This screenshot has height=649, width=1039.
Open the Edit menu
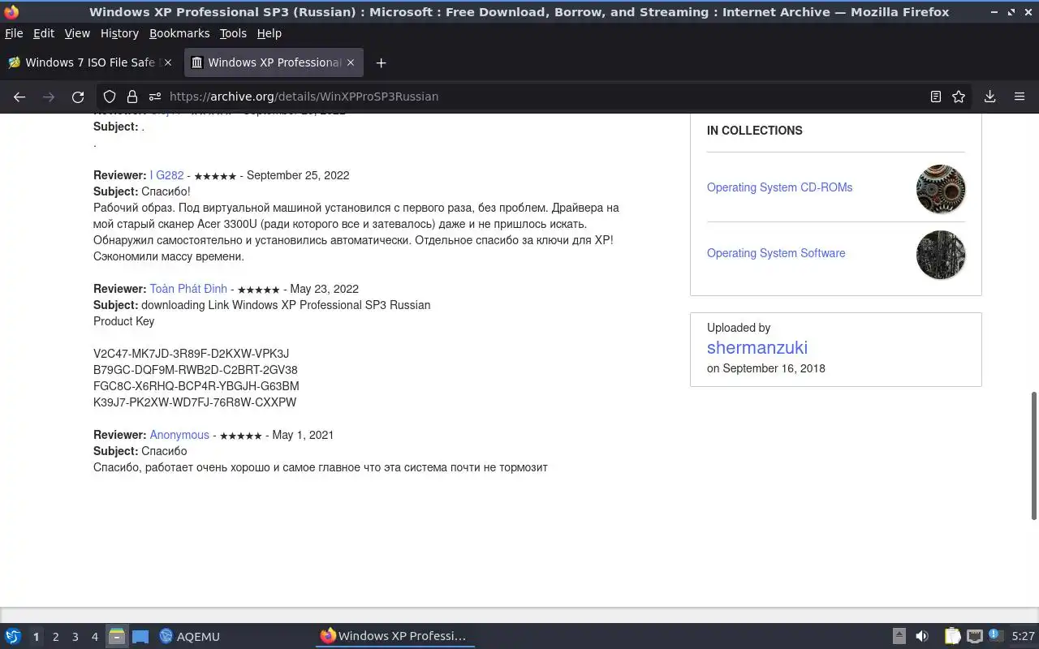pyautogui.click(x=44, y=33)
